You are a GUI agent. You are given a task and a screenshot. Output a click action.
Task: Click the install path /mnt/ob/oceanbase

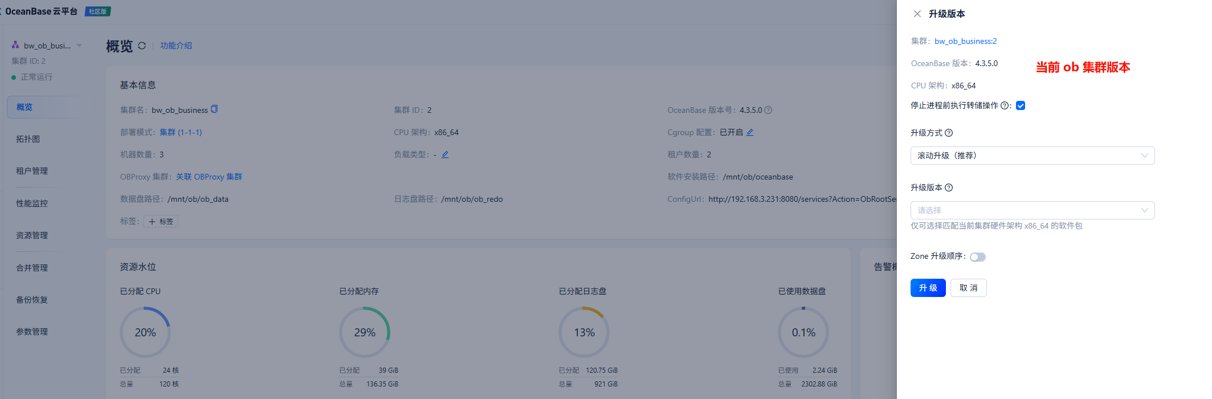pyautogui.click(x=758, y=177)
